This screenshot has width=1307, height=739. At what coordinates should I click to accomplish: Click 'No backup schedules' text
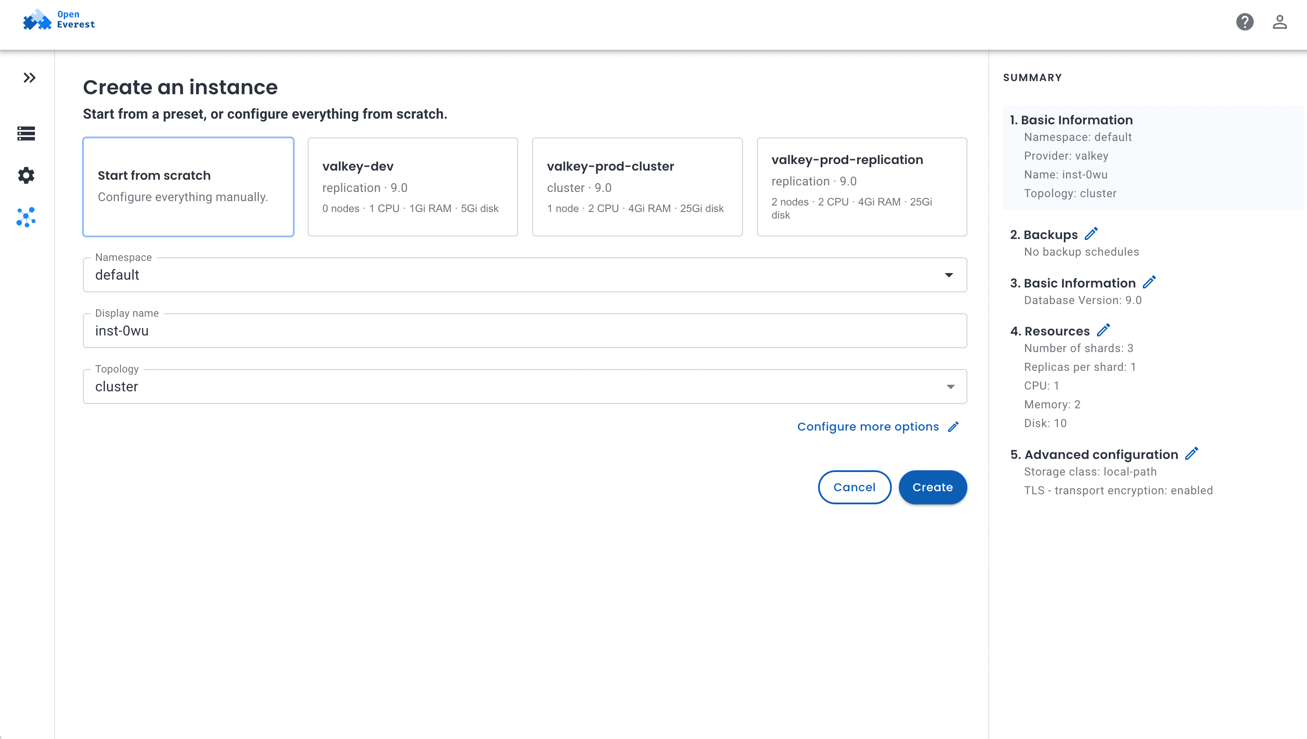point(1082,252)
